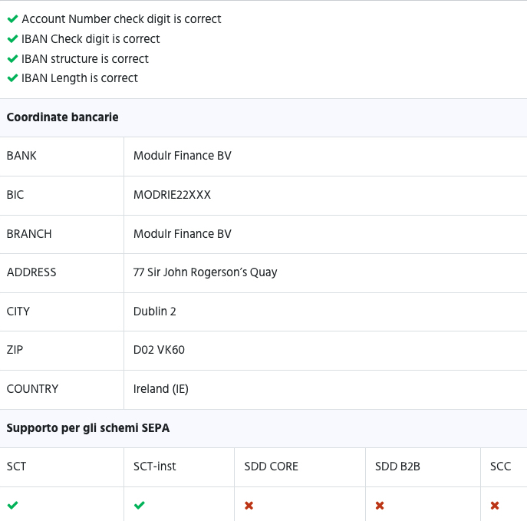
Task: Select text 'IBAN Check digit is correct'
Action: click(x=91, y=39)
